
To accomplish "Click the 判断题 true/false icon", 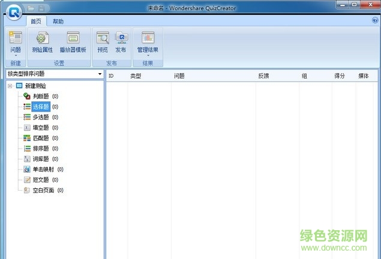I will [27, 96].
